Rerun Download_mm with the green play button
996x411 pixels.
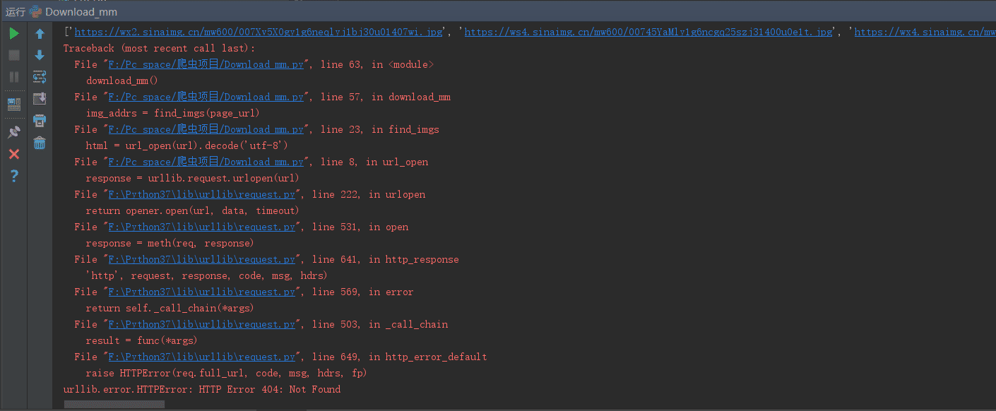[x=13, y=33]
